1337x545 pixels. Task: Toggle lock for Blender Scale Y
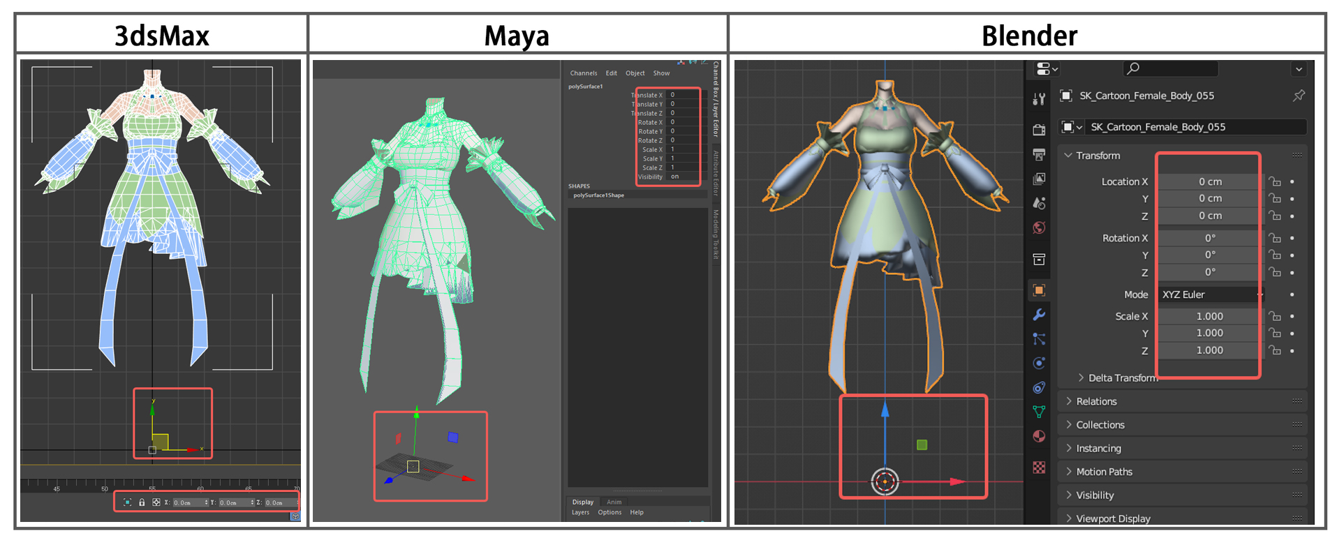[x=1275, y=334]
